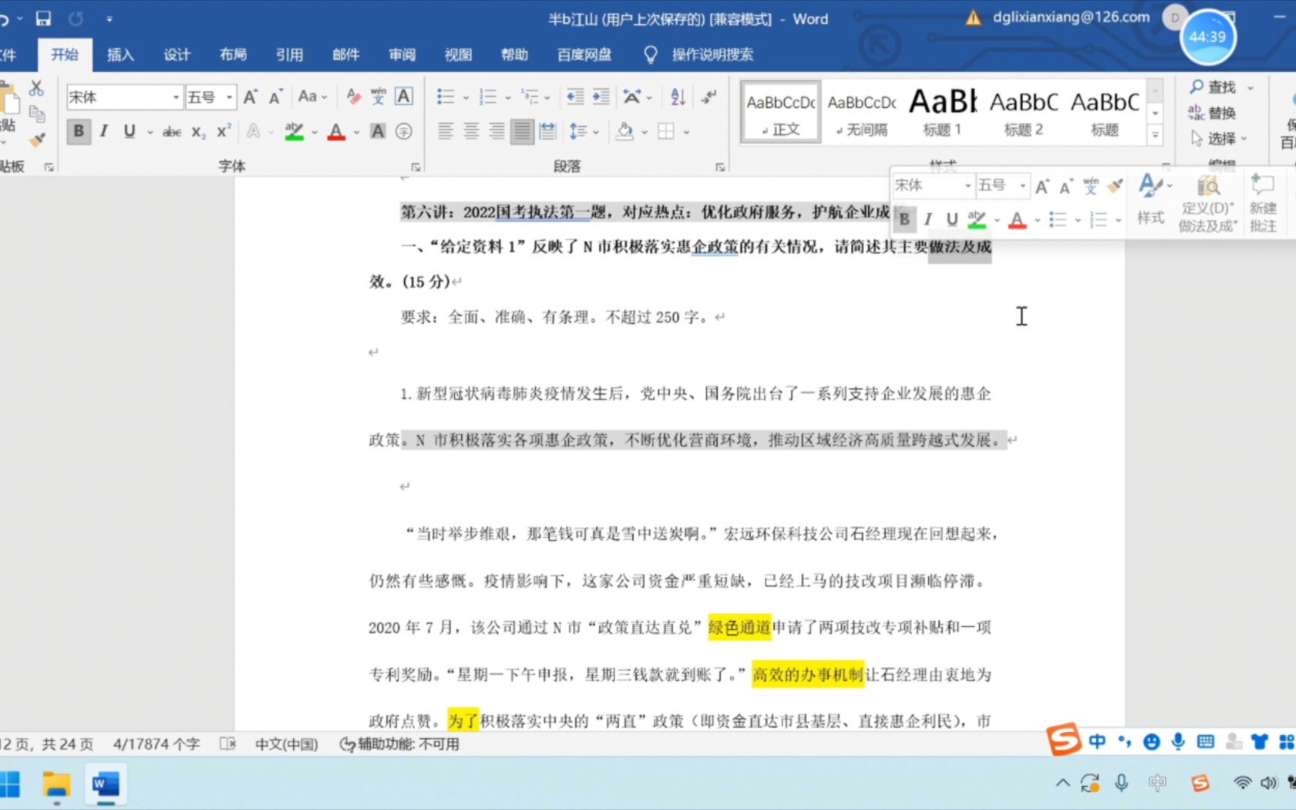Click the phonetic guide wén icon
The height and width of the screenshot is (810, 1296).
(x=378, y=97)
